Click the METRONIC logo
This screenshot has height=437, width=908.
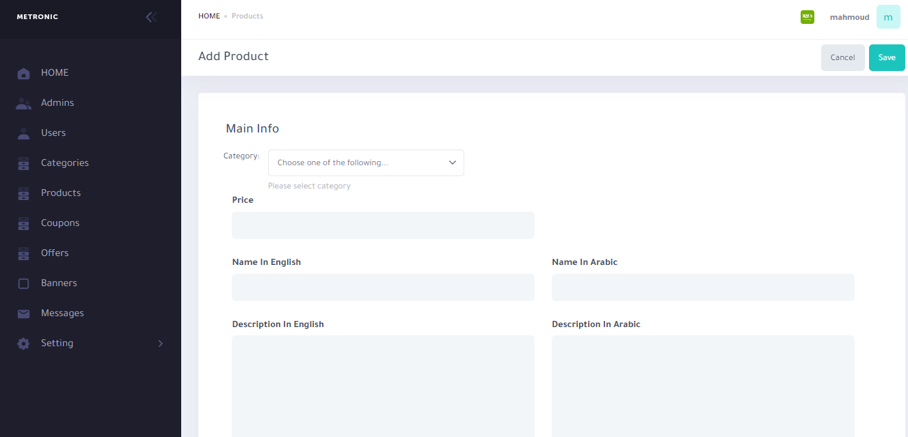(x=38, y=17)
